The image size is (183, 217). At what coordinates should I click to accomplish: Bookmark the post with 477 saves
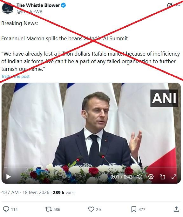(138, 209)
